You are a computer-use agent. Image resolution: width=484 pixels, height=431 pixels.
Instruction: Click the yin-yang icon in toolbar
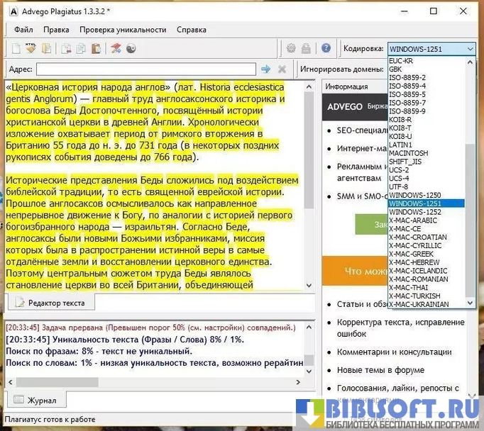point(131,49)
